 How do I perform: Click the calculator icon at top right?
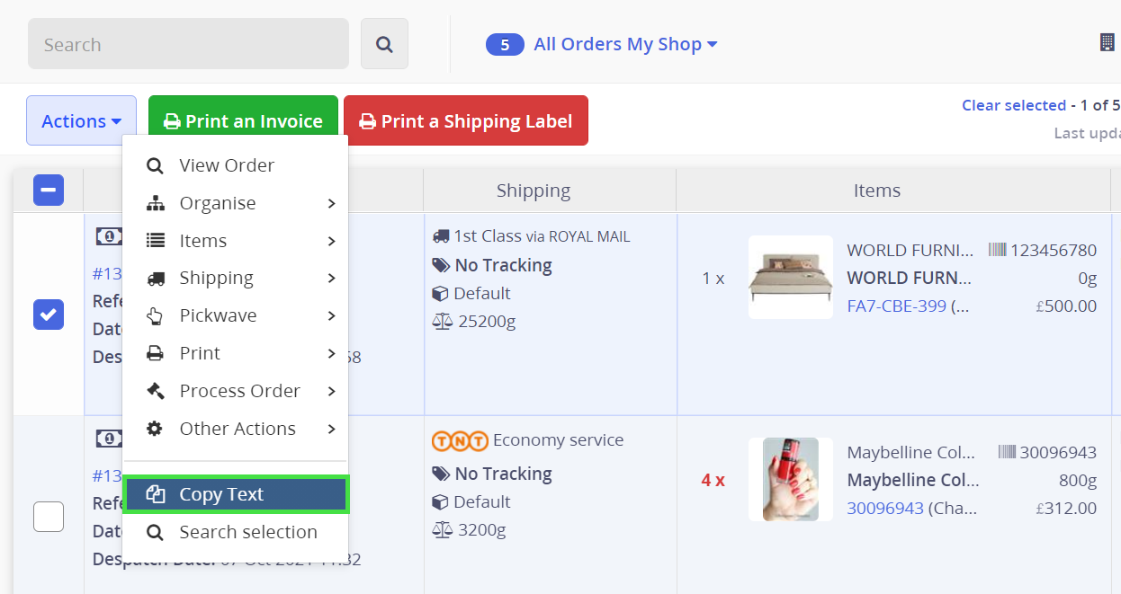[x=1108, y=42]
